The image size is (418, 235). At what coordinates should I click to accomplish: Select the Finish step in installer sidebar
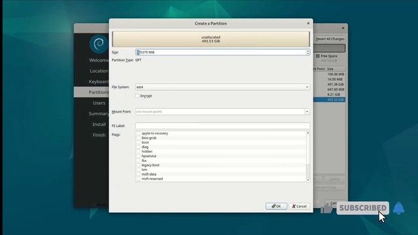click(99, 135)
